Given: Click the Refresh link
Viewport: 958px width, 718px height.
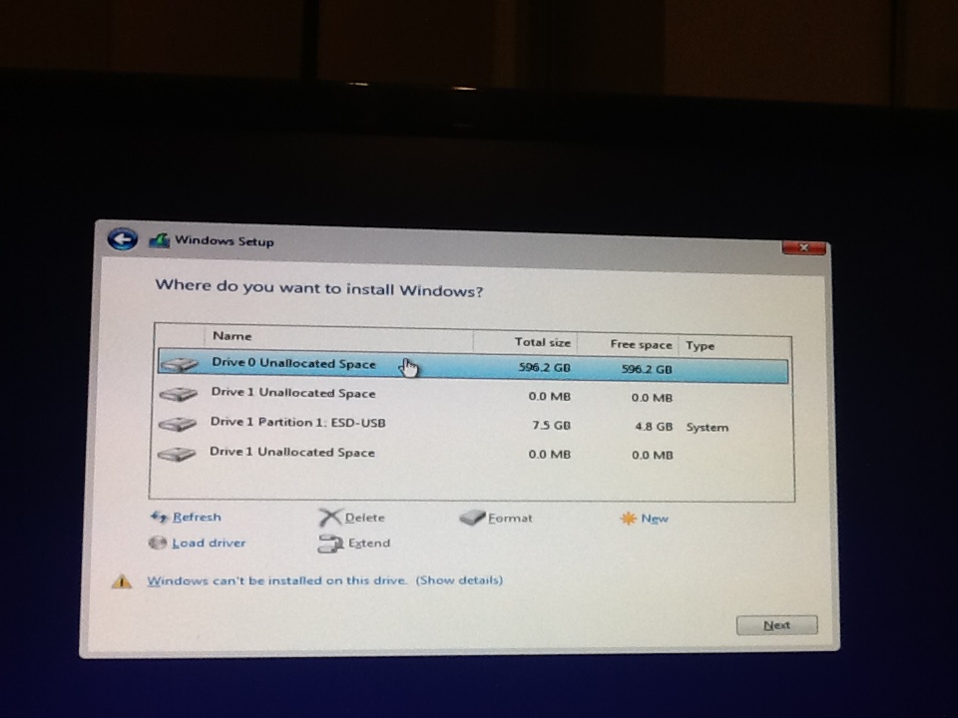Looking at the screenshot, I should pyautogui.click(x=197, y=518).
